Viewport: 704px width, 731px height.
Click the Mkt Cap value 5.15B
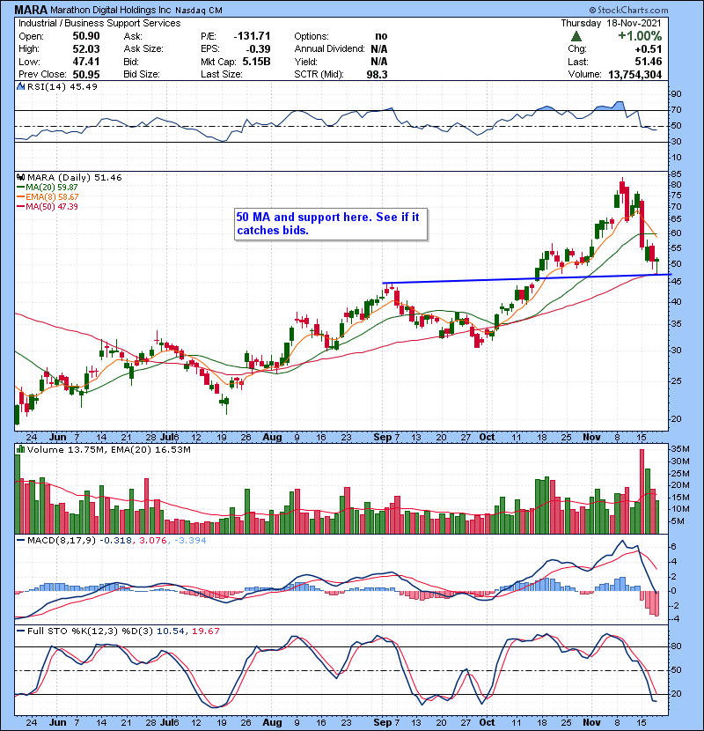(257, 62)
